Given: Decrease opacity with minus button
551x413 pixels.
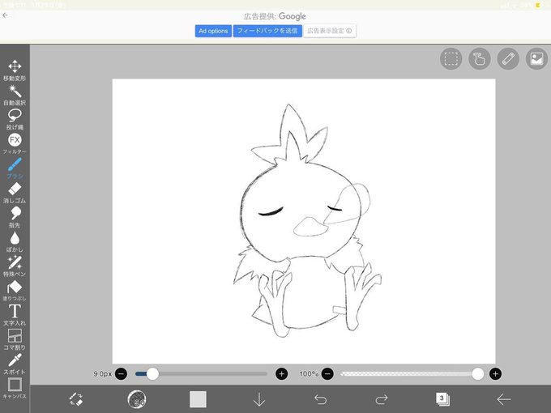Looking at the screenshot, I should (x=327, y=373).
